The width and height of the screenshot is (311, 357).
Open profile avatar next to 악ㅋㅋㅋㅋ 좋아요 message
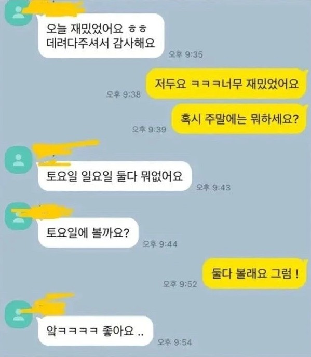point(19,314)
